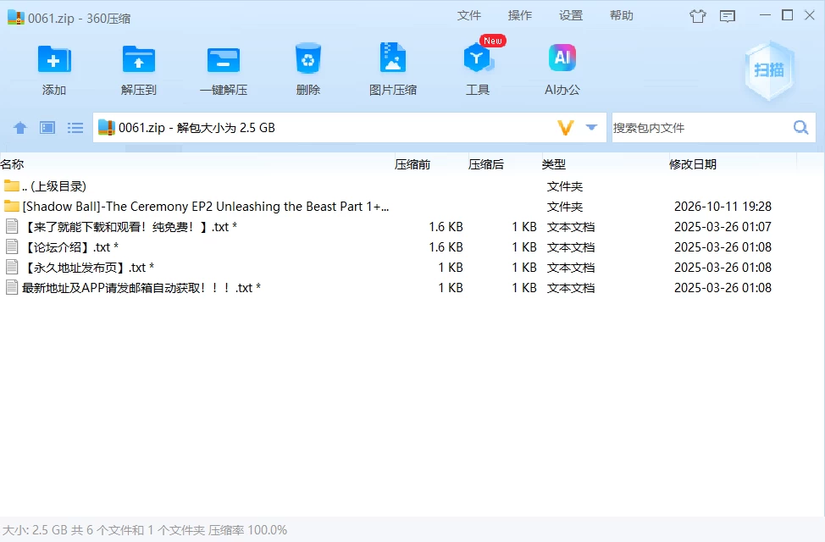Image resolution: width=825 pixels, height=542 pixels.
Task: Click date 2026-10-11 19:28 cell
Action: (x=723, y=207)
